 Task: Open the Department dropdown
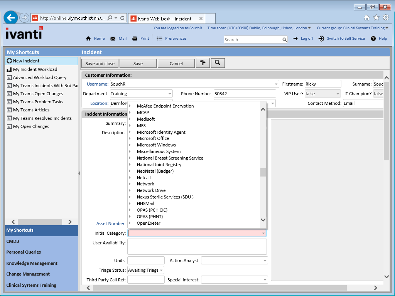click(x=170, y=94)
